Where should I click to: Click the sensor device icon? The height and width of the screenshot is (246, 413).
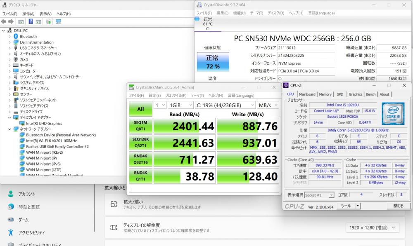coord(16,94)
